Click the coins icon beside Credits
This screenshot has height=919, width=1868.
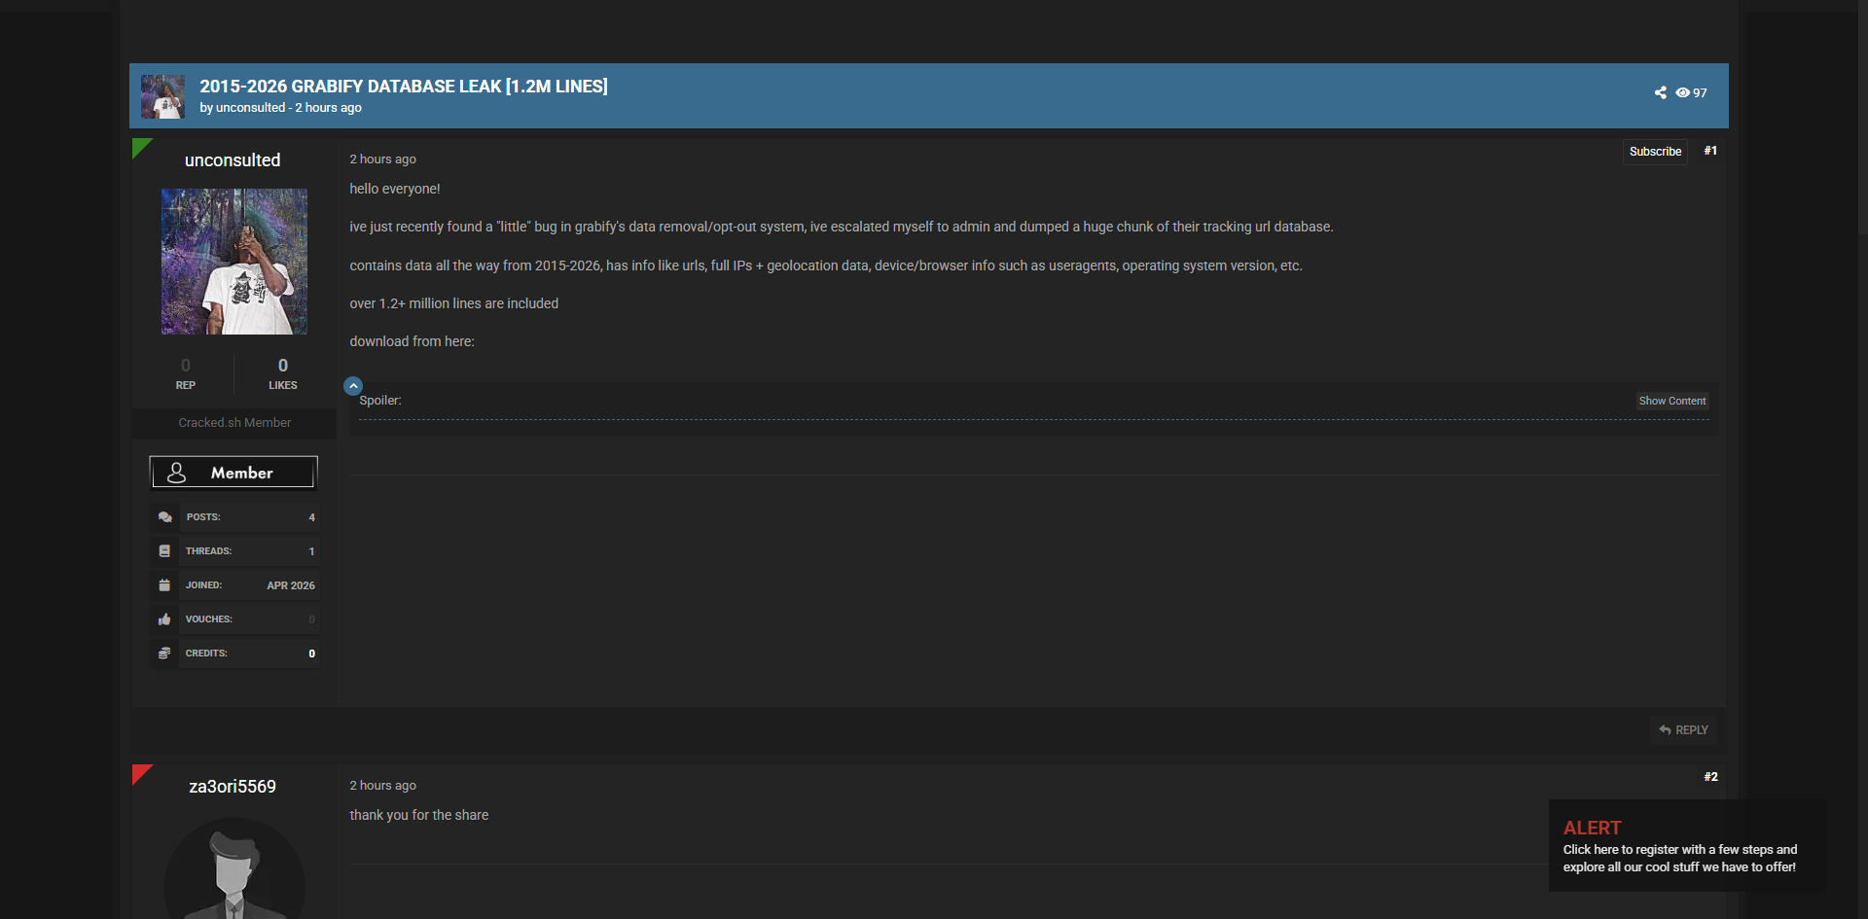coord(164,654)
